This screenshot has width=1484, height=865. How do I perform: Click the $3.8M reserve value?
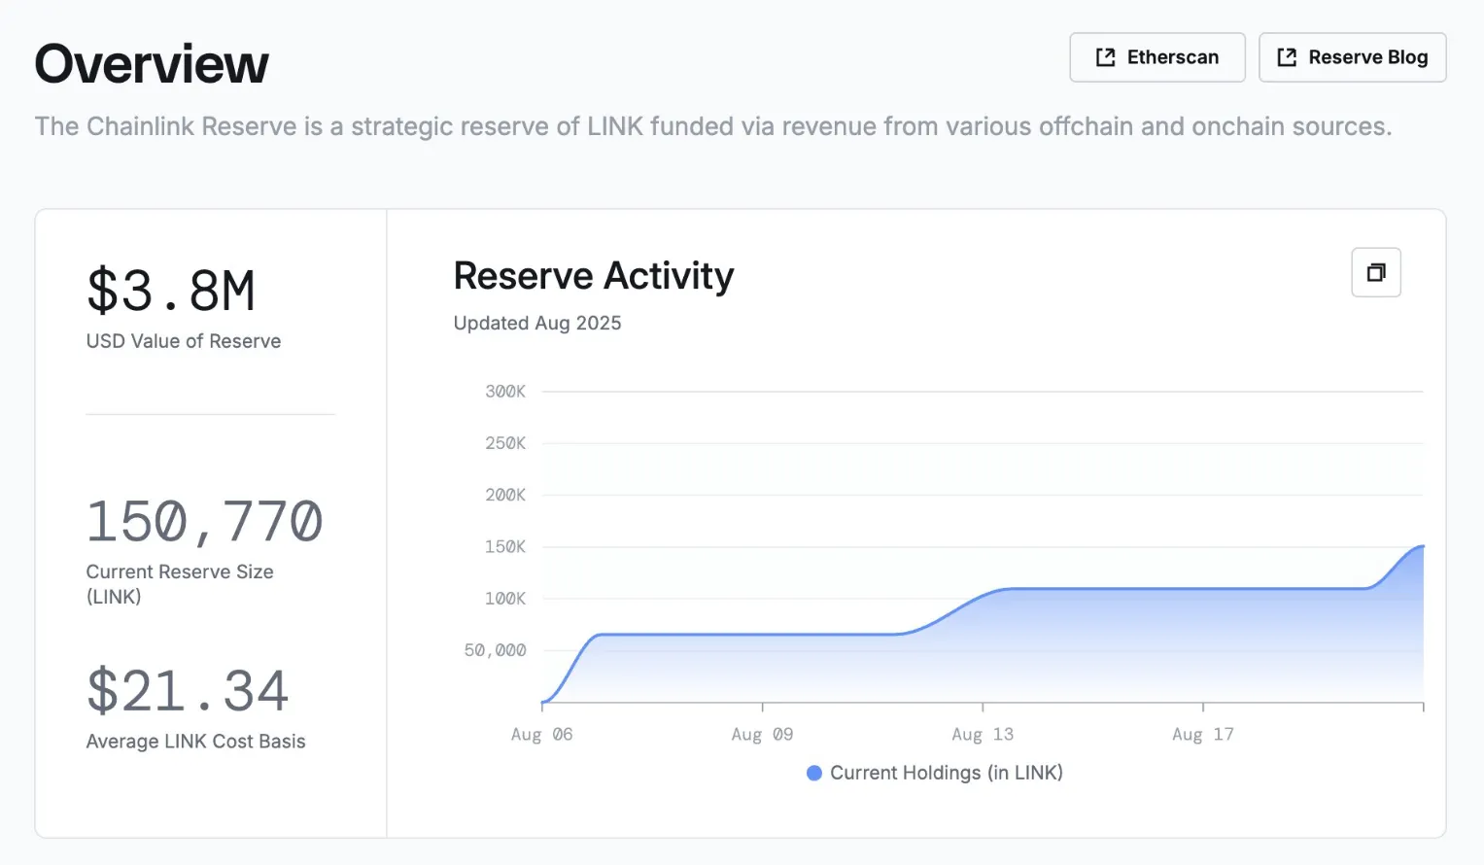(x=171, y=291)
